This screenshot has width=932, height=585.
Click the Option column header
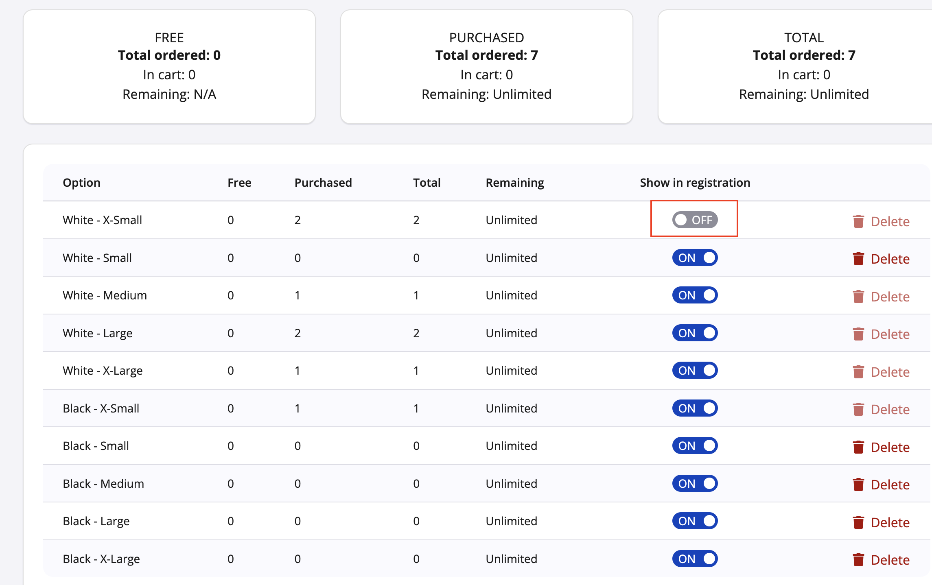(x=81, y=183)
